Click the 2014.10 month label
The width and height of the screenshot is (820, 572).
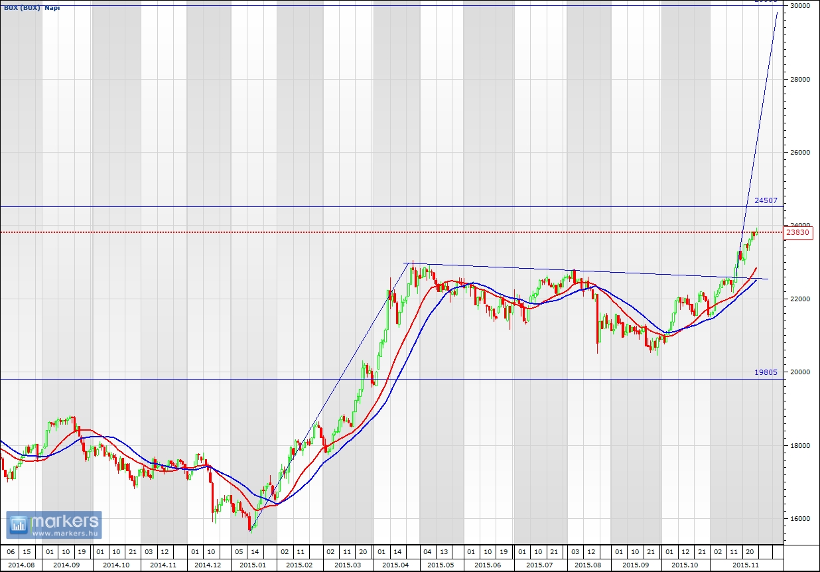tap(116, 565)
